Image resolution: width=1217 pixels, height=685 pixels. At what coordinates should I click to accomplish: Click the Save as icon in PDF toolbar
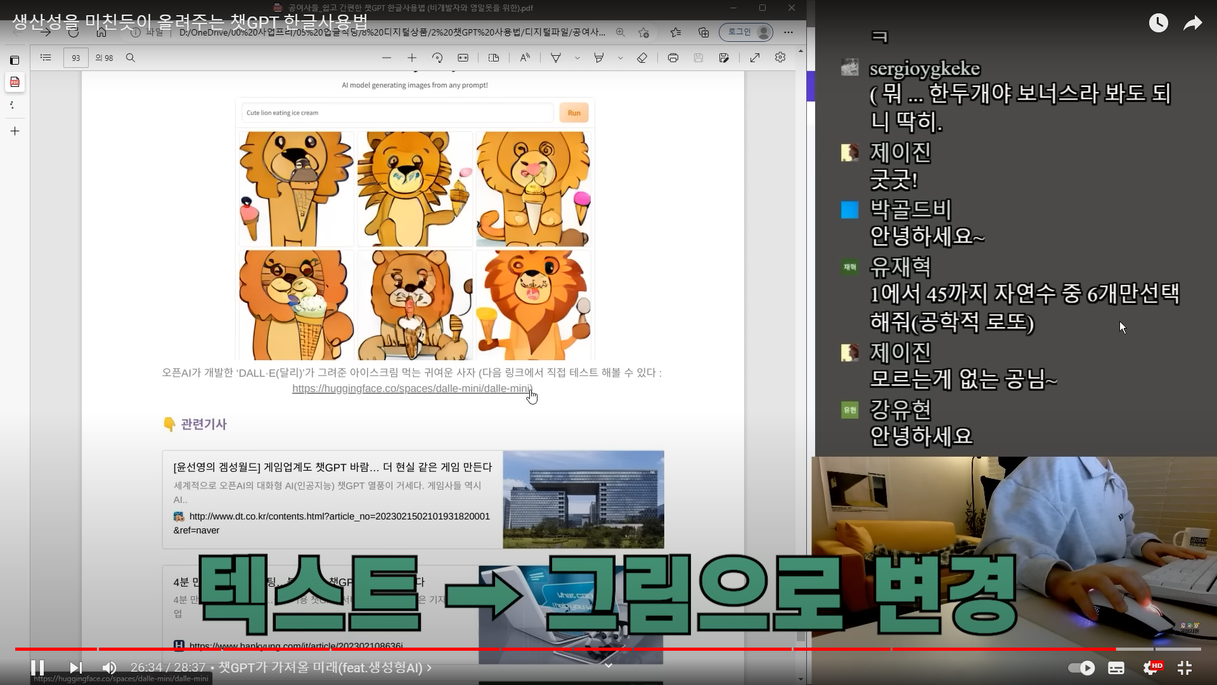pyautogui.click(x=724, y=58)
